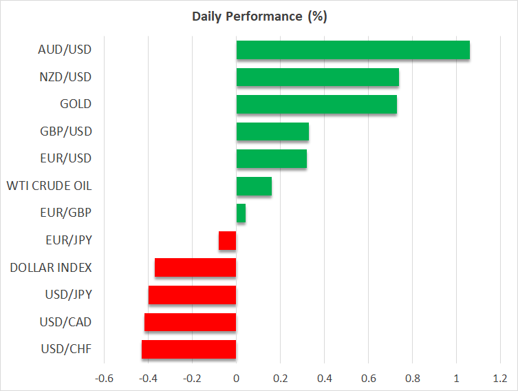Click the USD/CHF category label
The image size is (518, 391).
67,350
